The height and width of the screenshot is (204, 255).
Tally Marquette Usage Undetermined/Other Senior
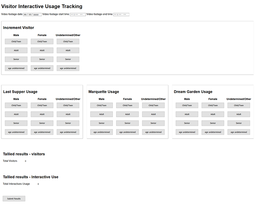(x=153, y=123)
